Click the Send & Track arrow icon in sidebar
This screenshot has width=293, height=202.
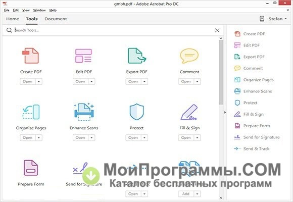(x=237, y=148)
